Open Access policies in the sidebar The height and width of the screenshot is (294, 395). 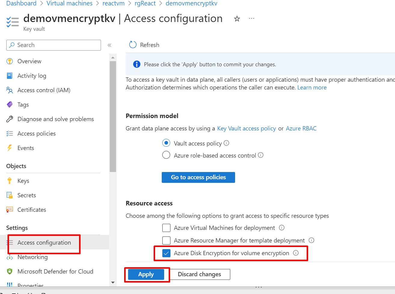pos(36,133)
